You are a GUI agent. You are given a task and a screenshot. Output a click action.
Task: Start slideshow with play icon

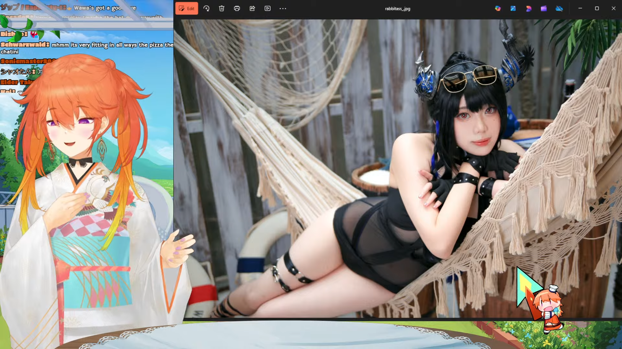268,8
